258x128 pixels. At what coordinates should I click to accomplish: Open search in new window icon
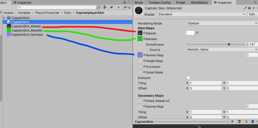point(99,7)
